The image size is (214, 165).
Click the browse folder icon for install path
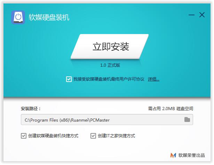187,119
